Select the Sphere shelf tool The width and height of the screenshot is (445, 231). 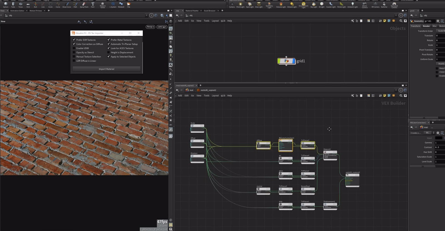[6, 5]
